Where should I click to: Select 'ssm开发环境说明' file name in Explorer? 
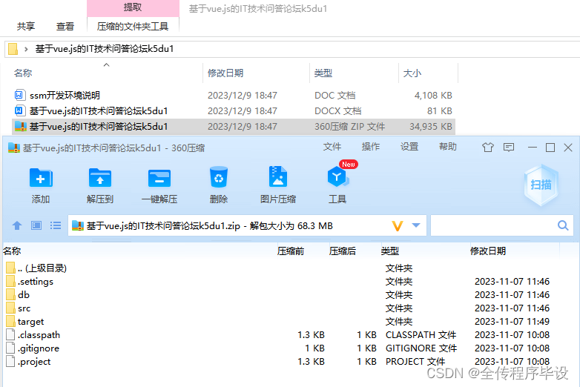coord(65,96)
